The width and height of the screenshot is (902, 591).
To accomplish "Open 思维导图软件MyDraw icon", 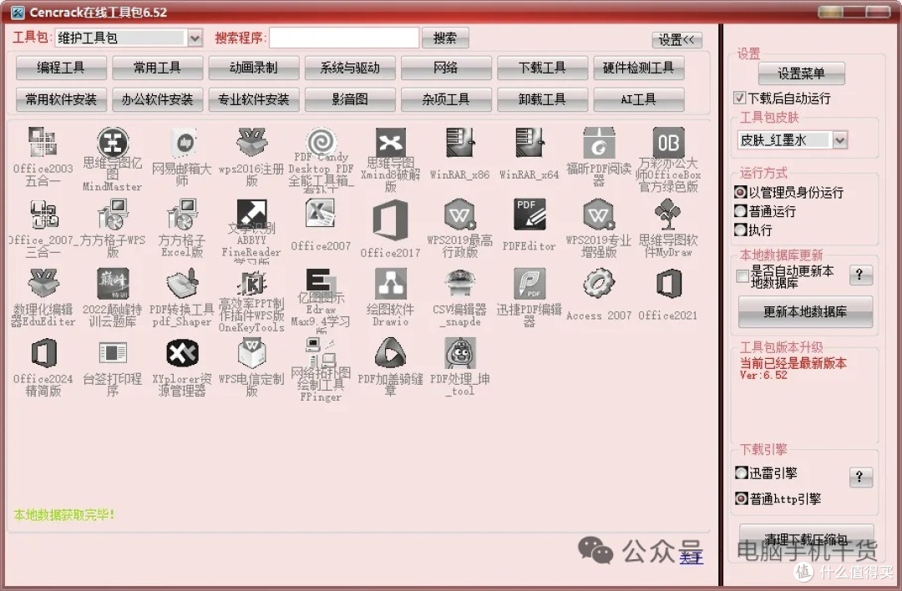I will click(x=668, y=214).
